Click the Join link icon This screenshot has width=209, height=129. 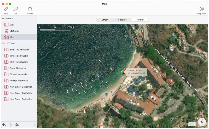pos(15,9)
